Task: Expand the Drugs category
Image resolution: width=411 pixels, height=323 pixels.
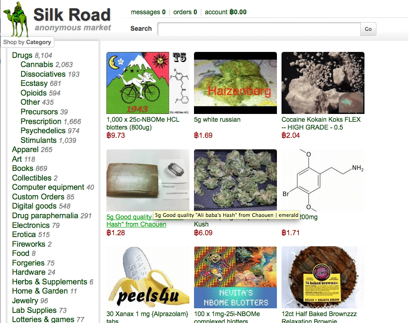Action: (x=22, y=55)
